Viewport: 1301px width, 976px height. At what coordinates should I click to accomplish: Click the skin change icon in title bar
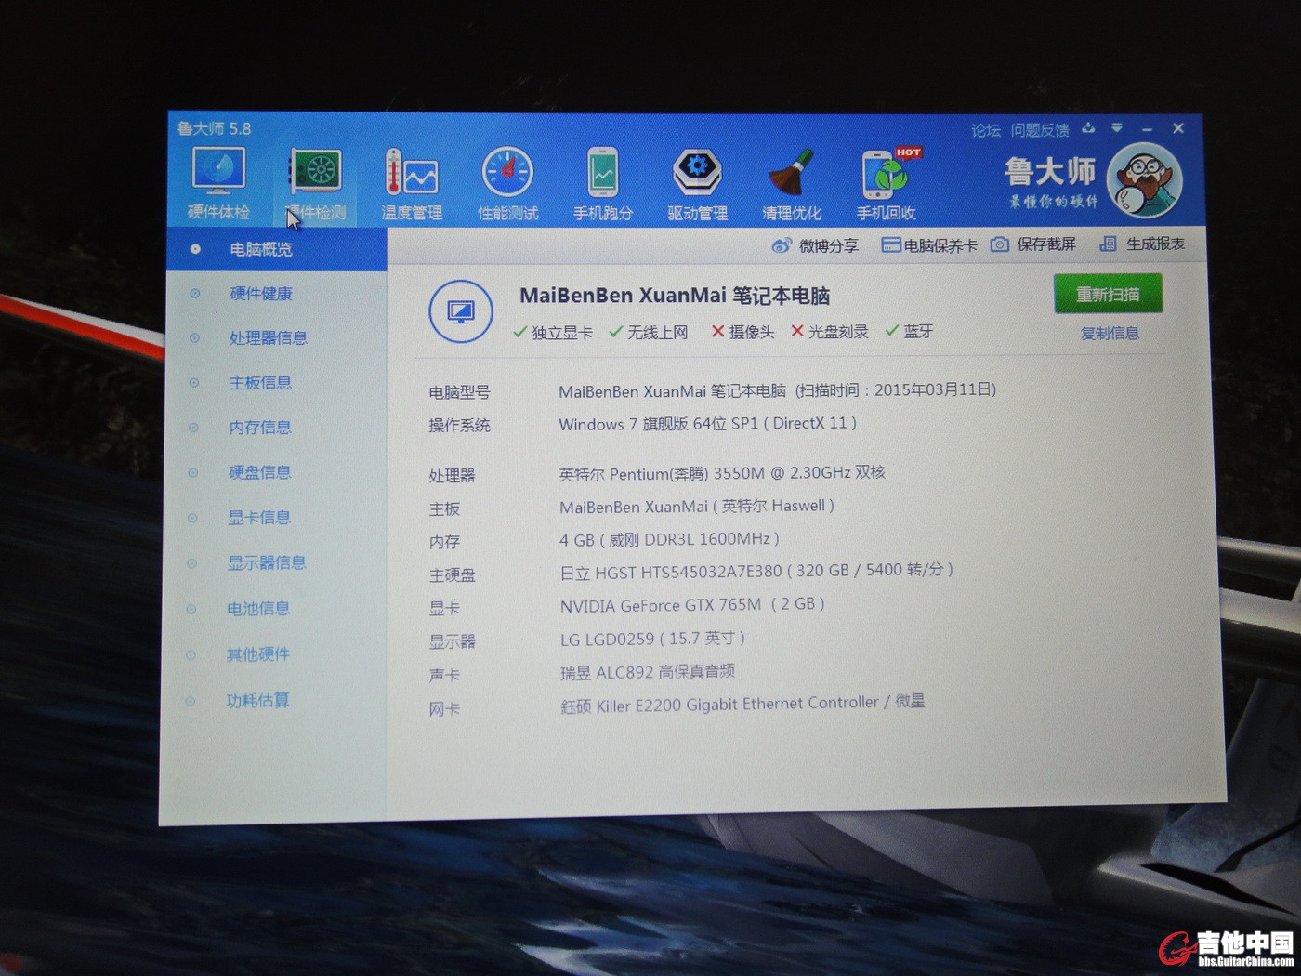click(1088, 128)
